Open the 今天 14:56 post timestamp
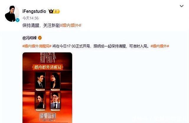The width and height of the screenshot is (189, 123). point(30,18)
